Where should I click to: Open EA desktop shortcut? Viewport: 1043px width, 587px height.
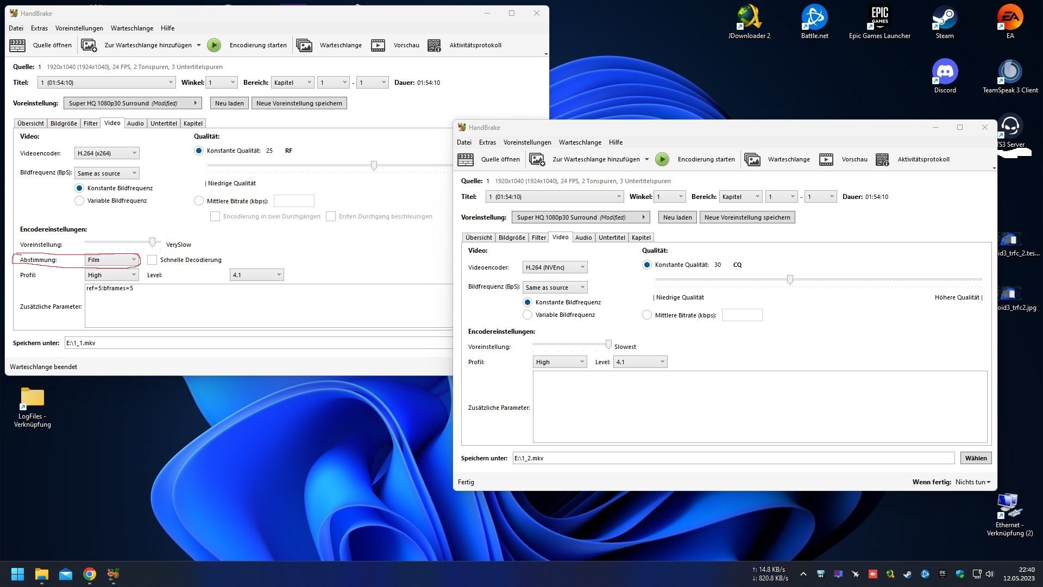tap(1010, 22)
